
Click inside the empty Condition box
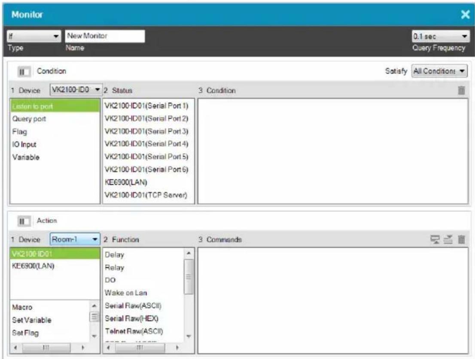(x=333, y=151)
